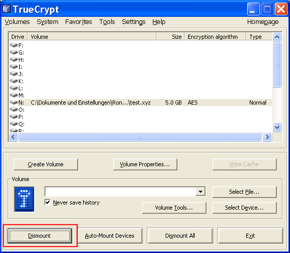Viewport: 290px width, 253px height.
Task: Click the volume path input field
Action: (x=120, y=192)
